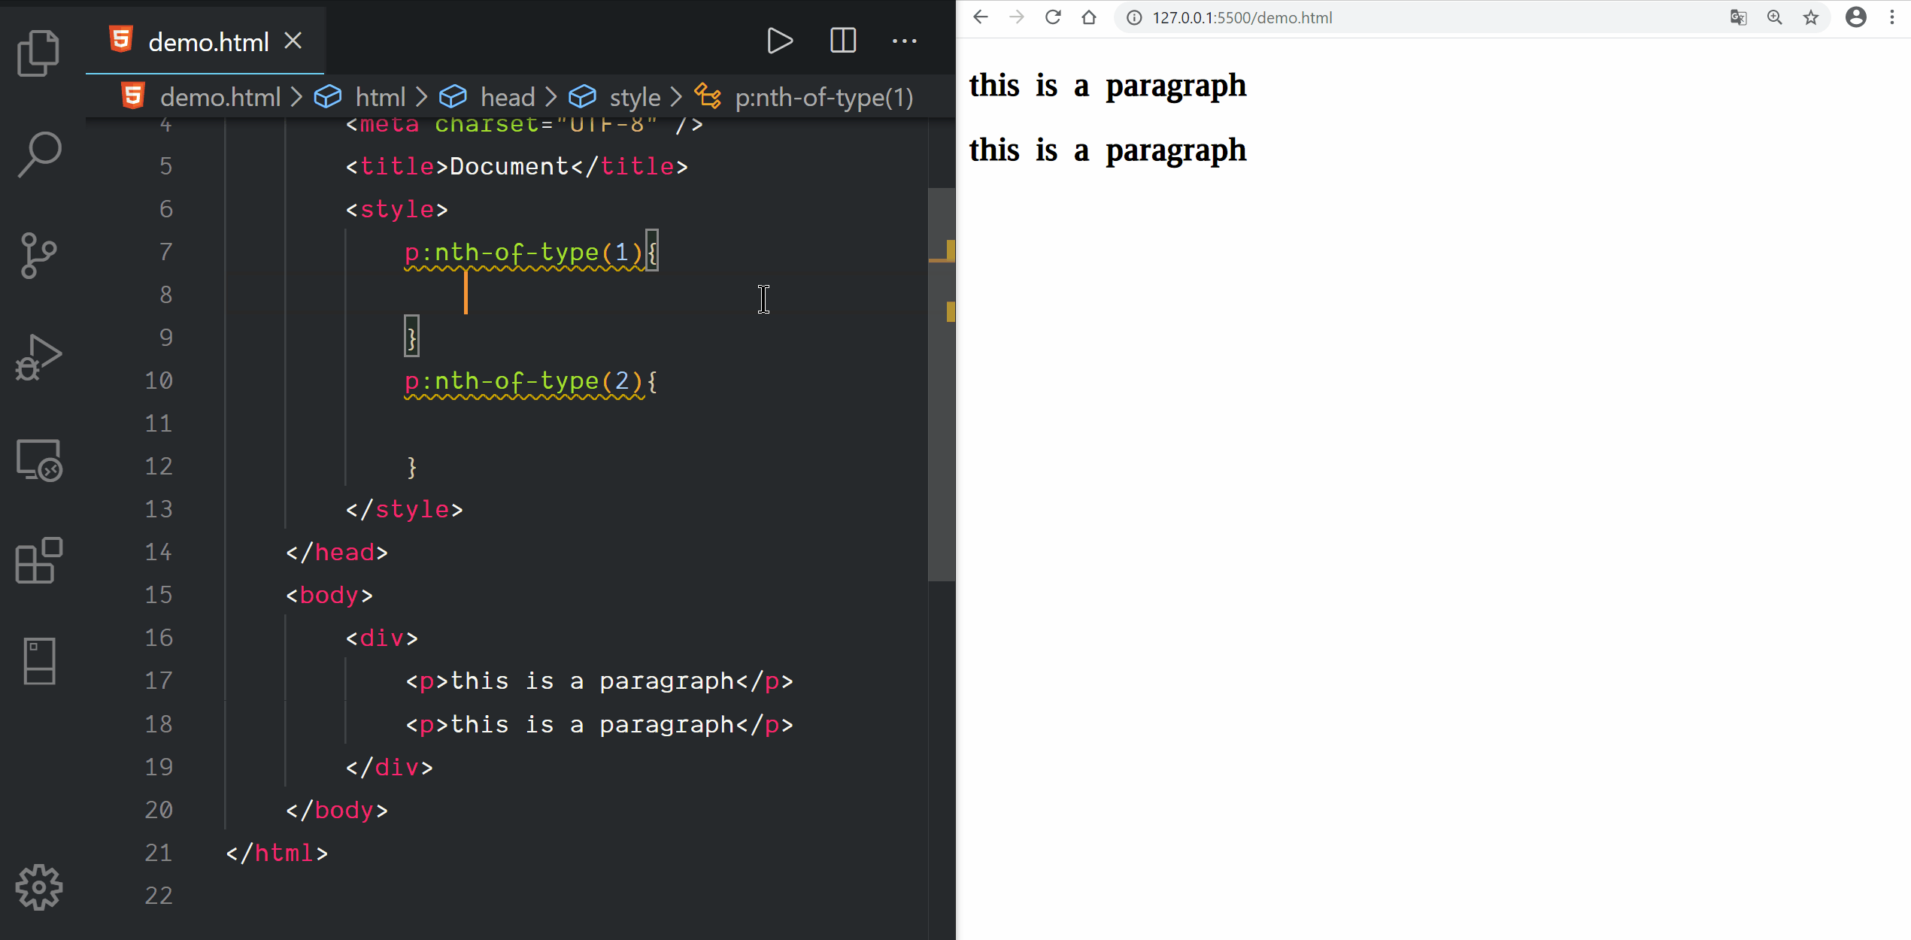Click the Manage gear icon
The image size is (1911, 940).
pos(38,887)
